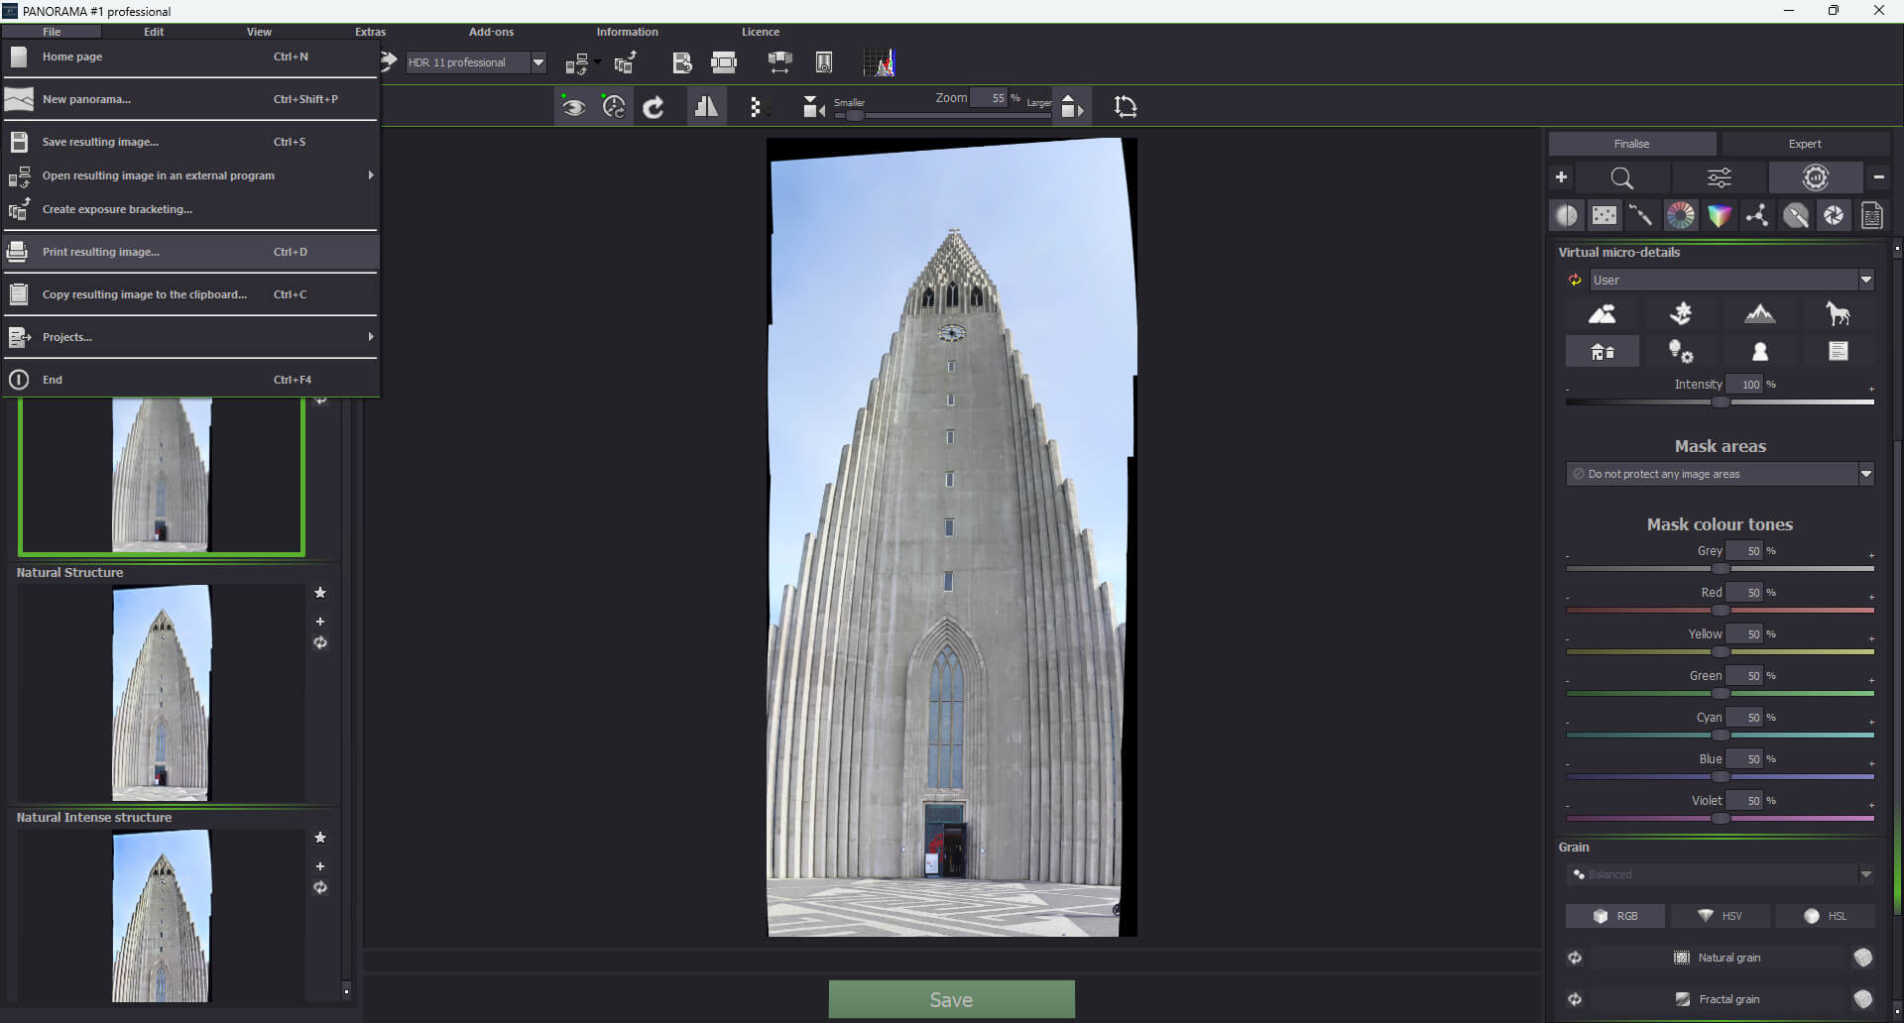Click the Red mask colour tone slider
The width and height of the screenshot is (1904, 1023).
[1720, 611]
